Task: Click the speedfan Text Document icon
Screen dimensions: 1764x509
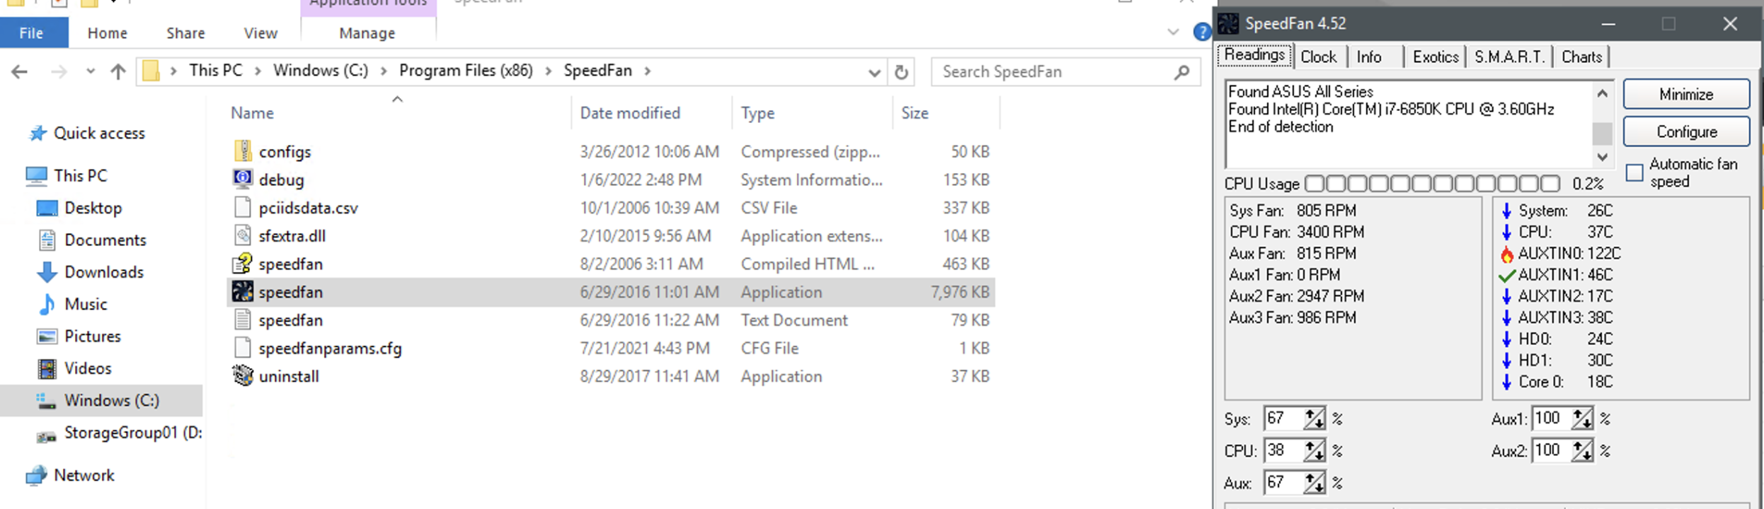Action: 243,320
